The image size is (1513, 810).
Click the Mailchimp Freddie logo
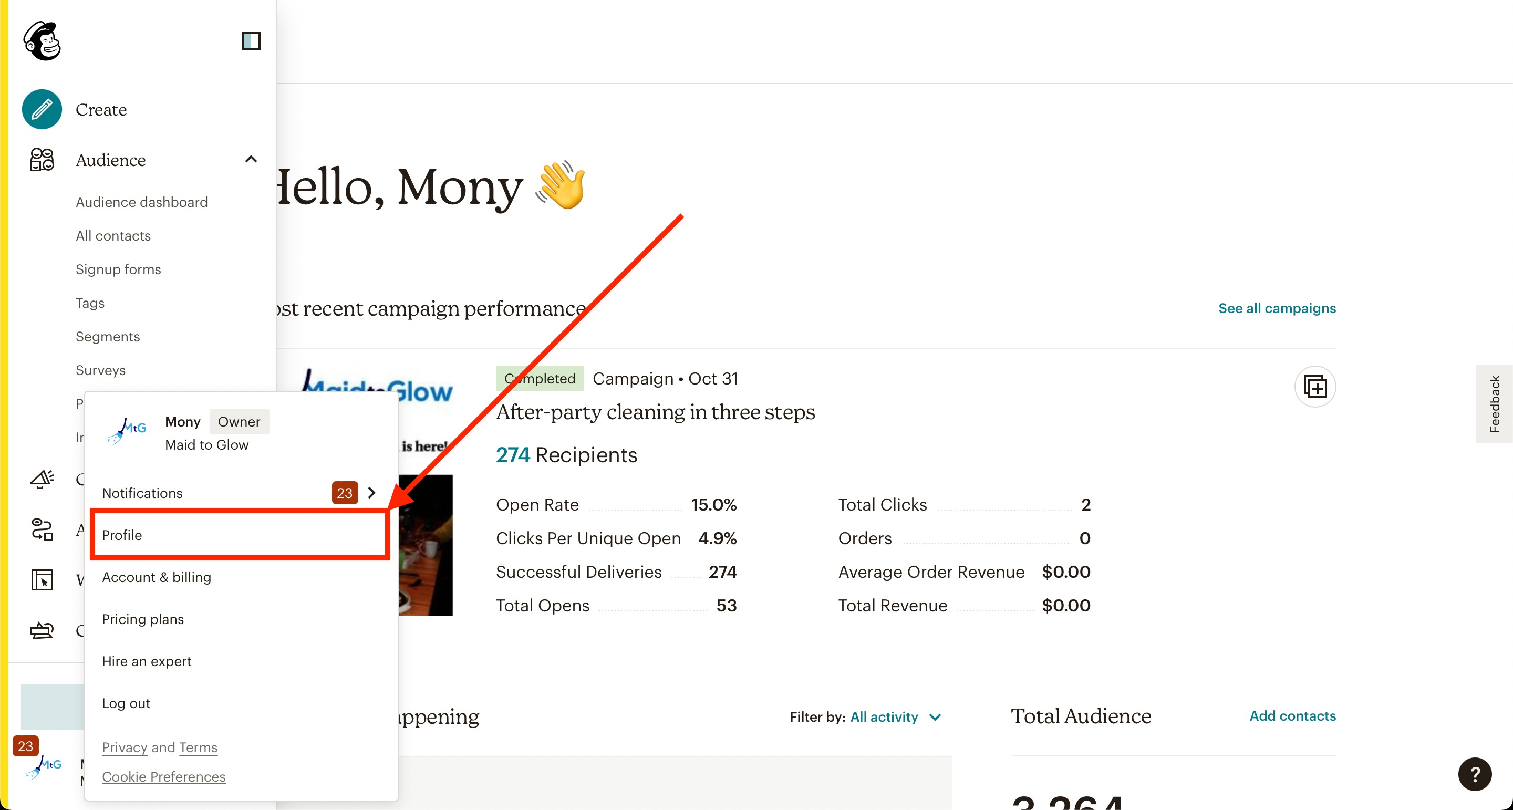[42, 40]
